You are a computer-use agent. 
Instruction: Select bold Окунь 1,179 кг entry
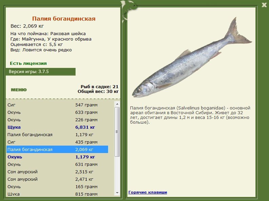coord(57,157)
